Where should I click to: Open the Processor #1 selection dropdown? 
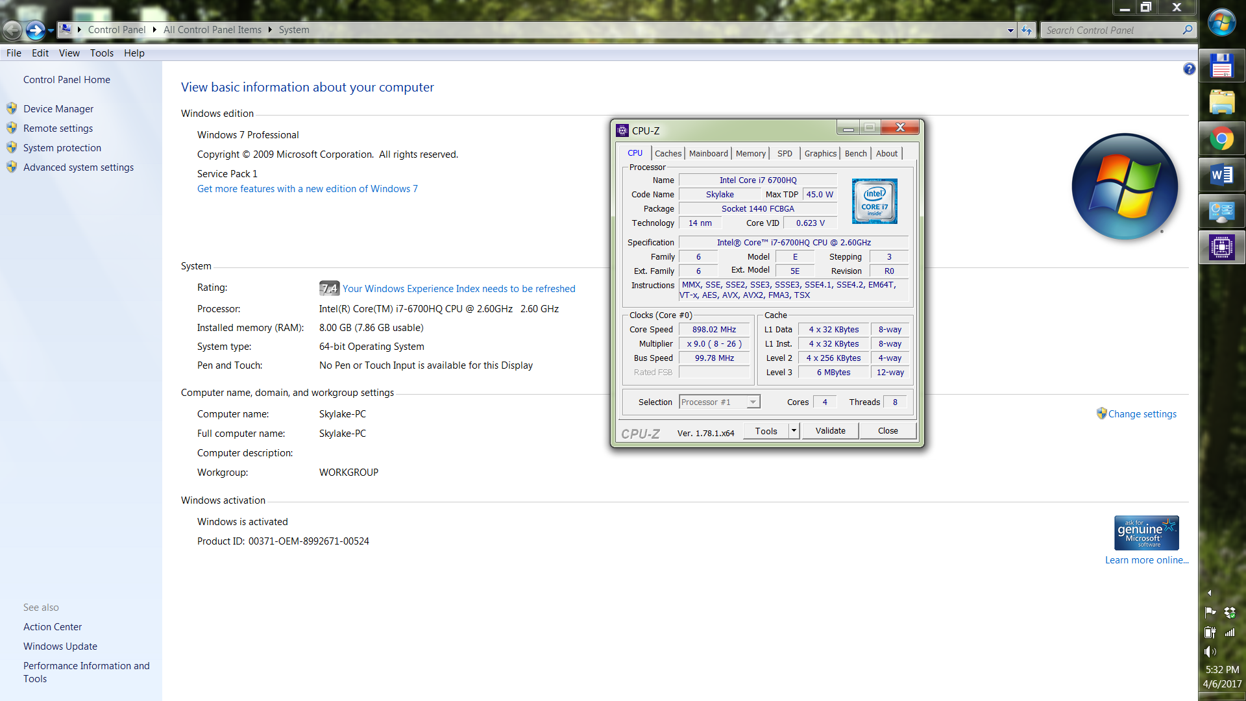click(x=719, y=402)
